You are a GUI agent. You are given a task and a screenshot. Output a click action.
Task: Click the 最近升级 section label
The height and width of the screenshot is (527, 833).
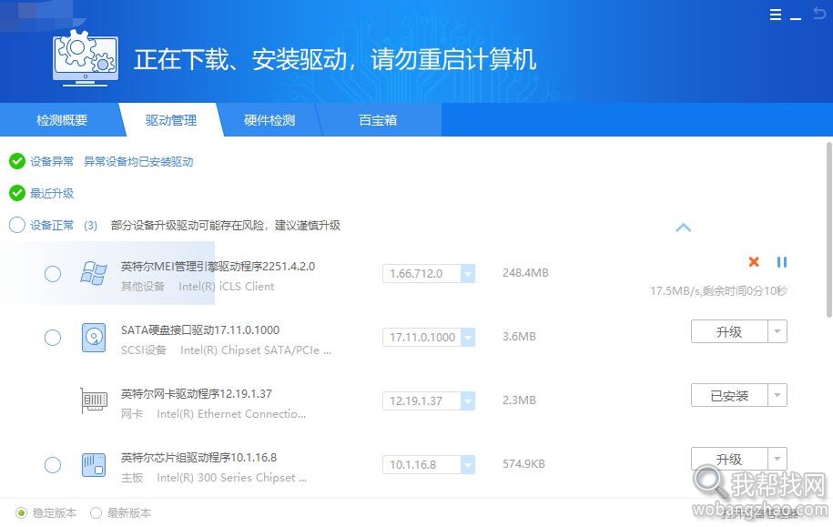[52, 193]
